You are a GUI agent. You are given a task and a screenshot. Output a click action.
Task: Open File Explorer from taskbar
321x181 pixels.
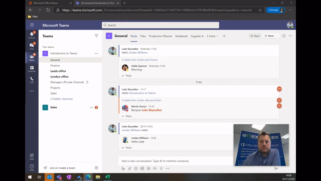pyautogui.click(x=98, y=177)
